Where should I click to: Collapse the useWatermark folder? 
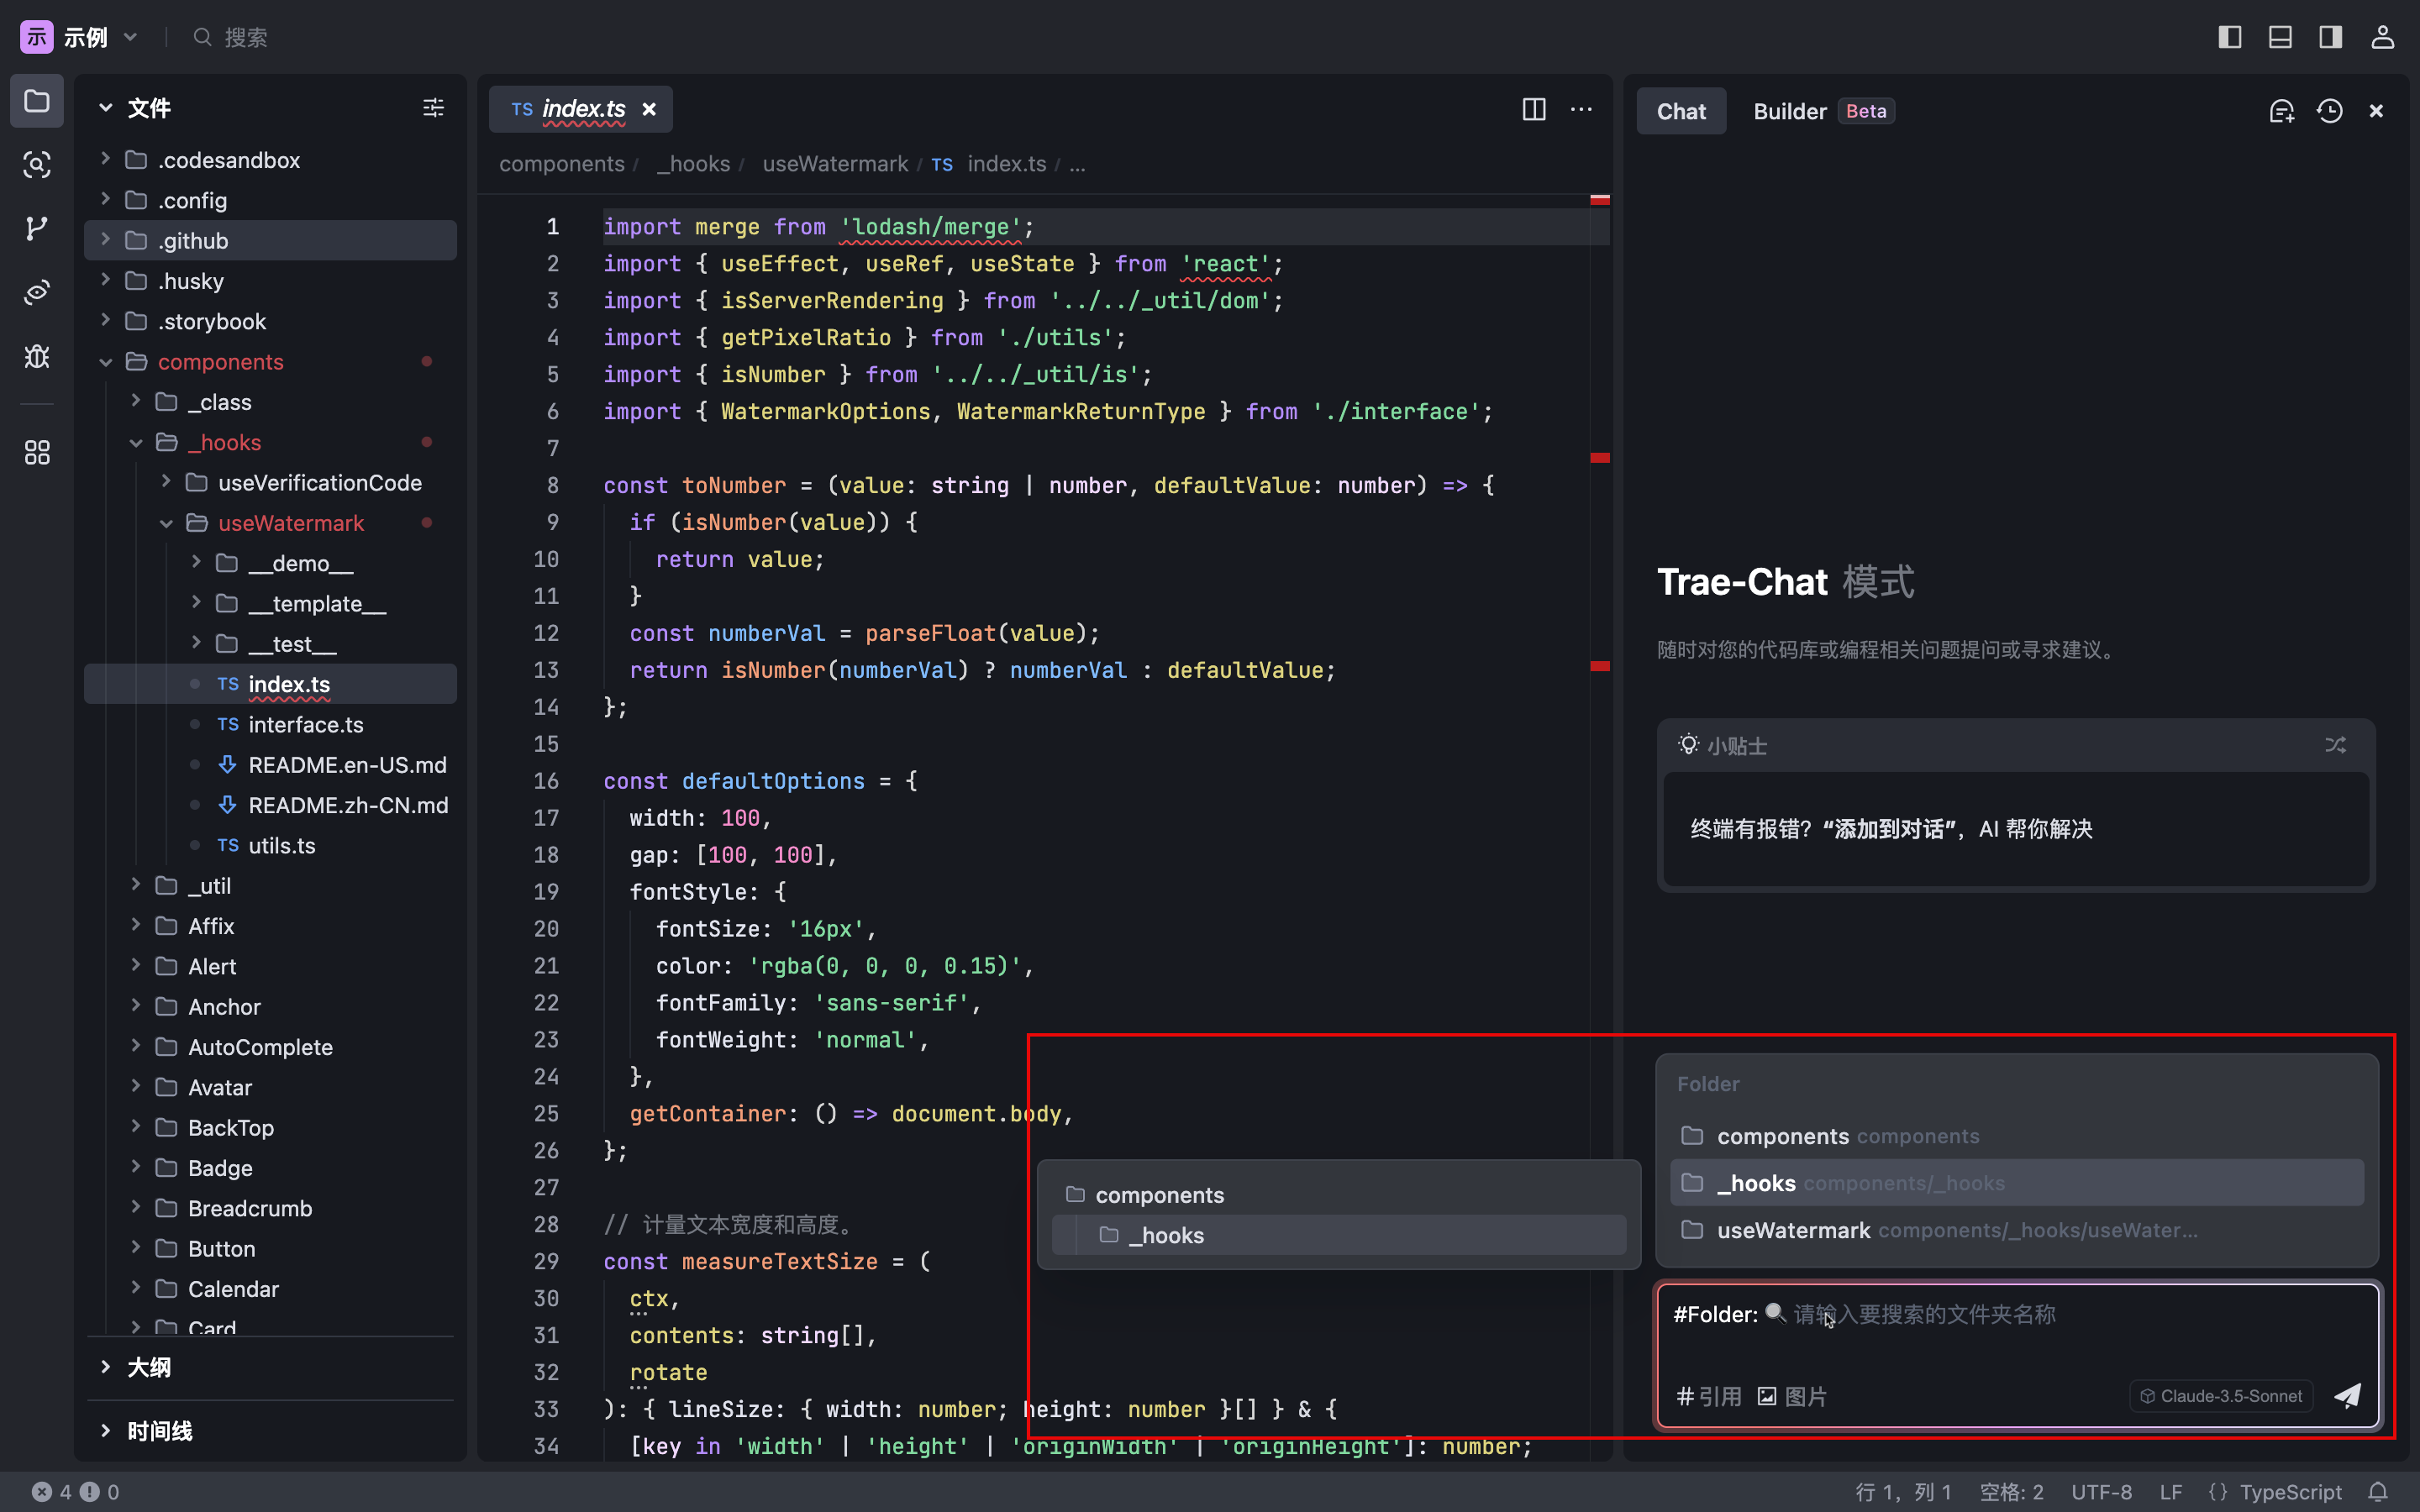click(270, 523)
